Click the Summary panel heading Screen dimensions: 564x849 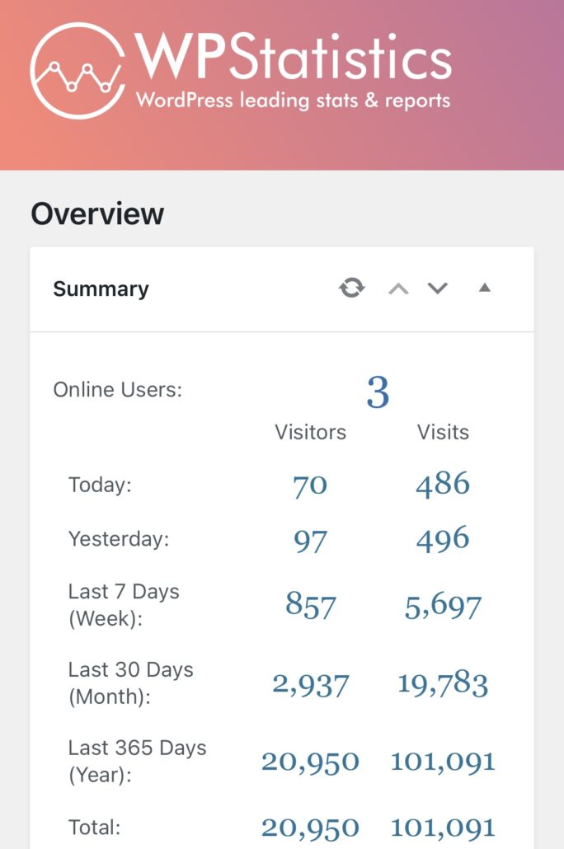[101, 289]
